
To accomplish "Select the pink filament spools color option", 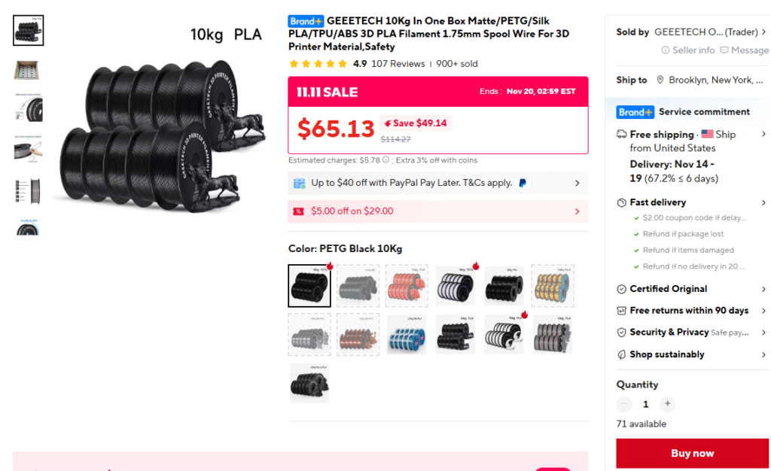I will point(407,286).
